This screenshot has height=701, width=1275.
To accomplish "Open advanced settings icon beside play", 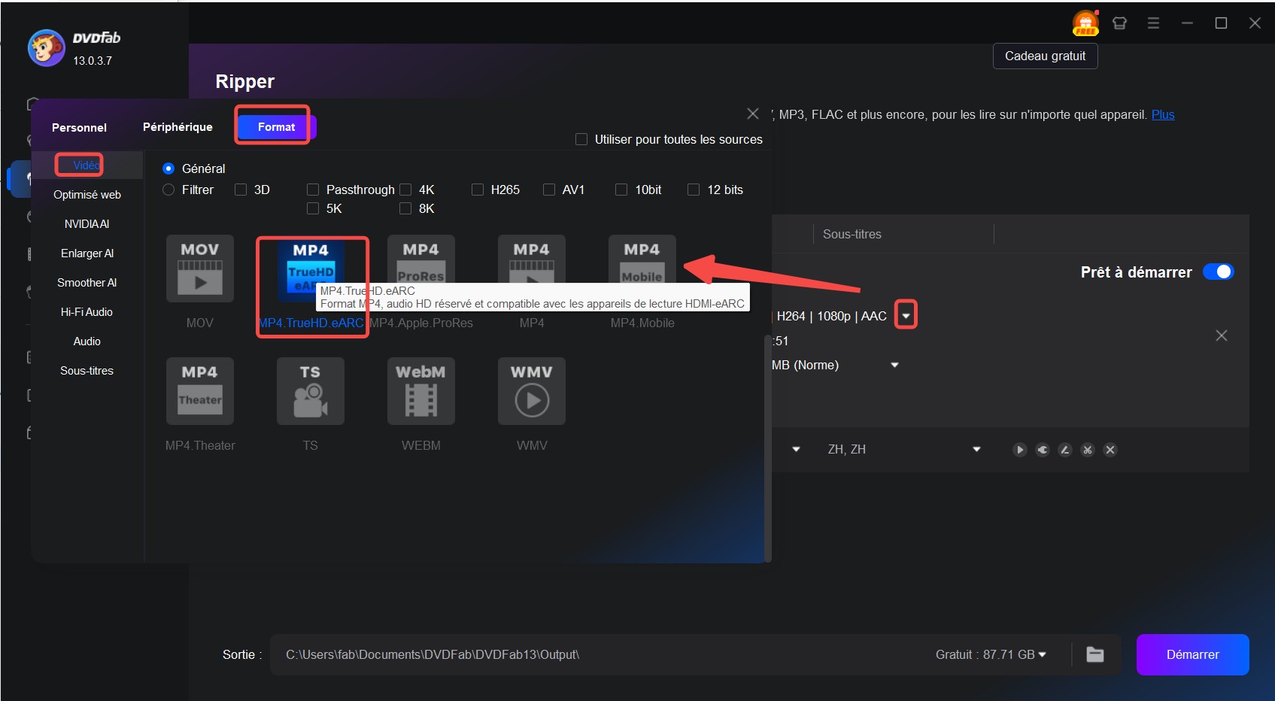I will 1043,450.
